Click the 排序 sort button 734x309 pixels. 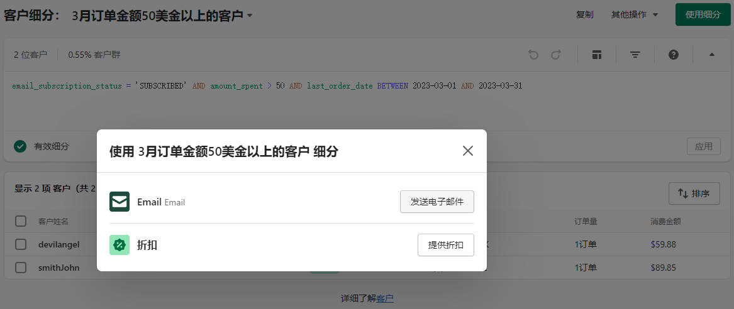694,193
